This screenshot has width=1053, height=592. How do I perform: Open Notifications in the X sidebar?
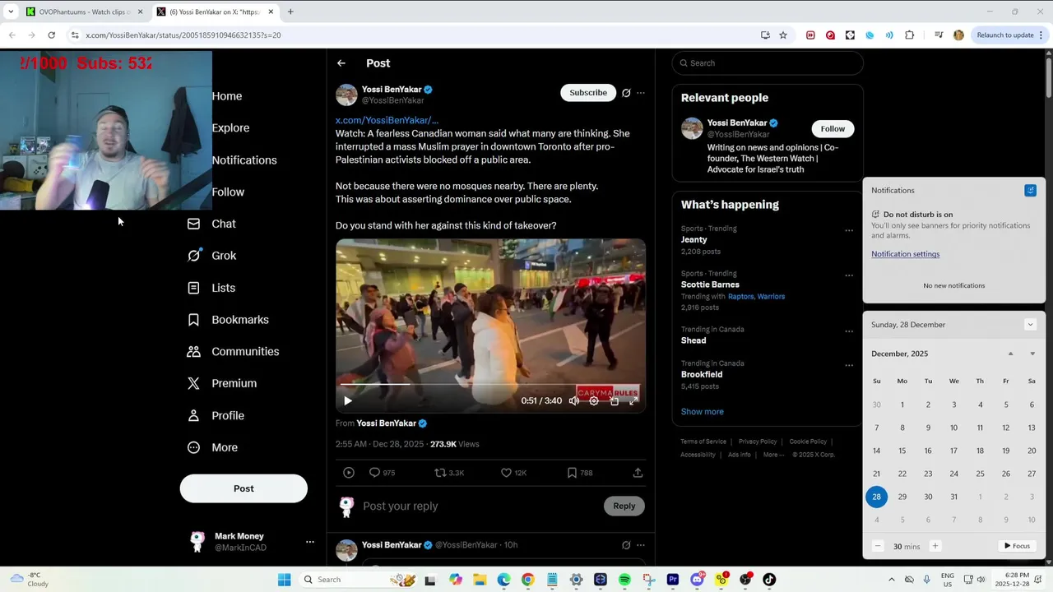pyautogui.click(x=244, y=160)
